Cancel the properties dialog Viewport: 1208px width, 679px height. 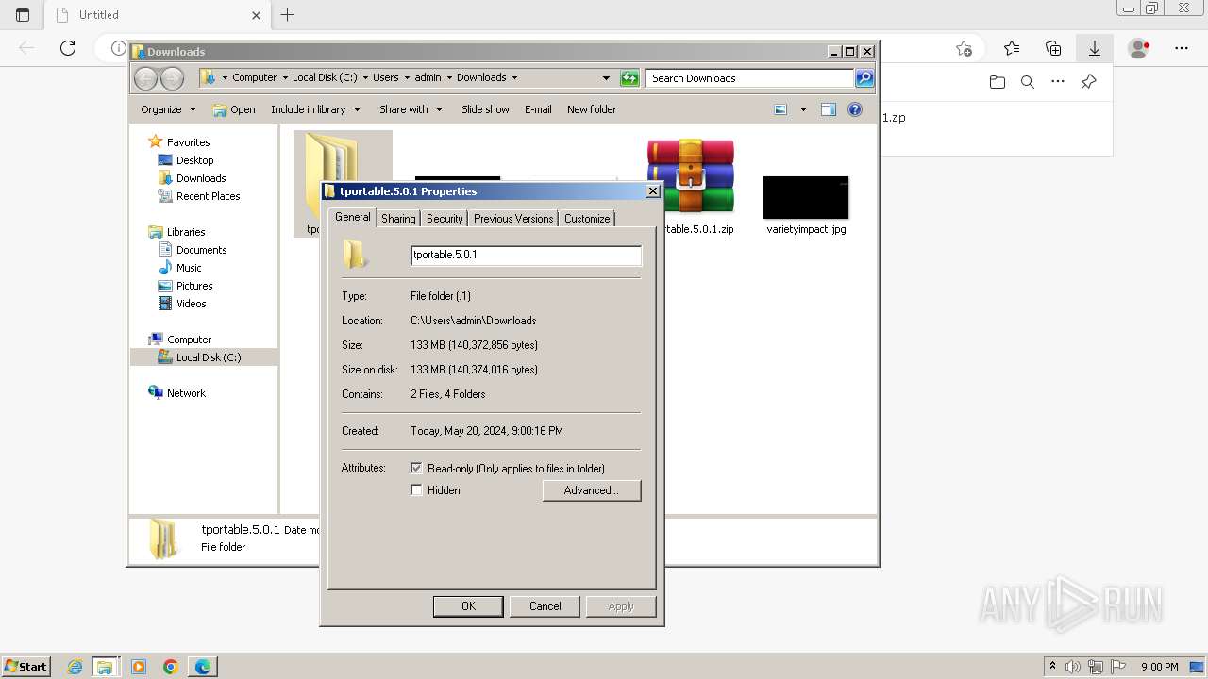pos(545,606)
